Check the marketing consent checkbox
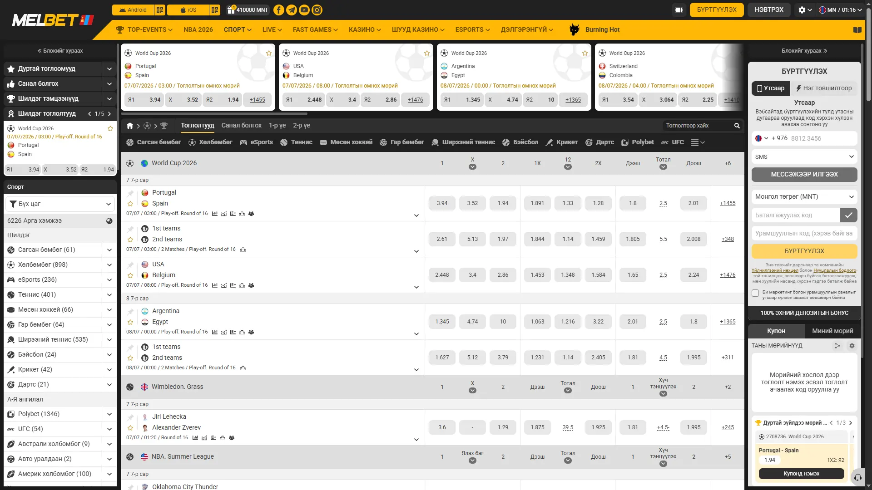This screenshot has height=490, width=872. click(x=755, y=293)
